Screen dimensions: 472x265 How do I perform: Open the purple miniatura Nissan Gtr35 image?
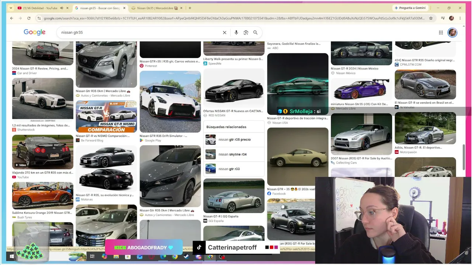361,89
